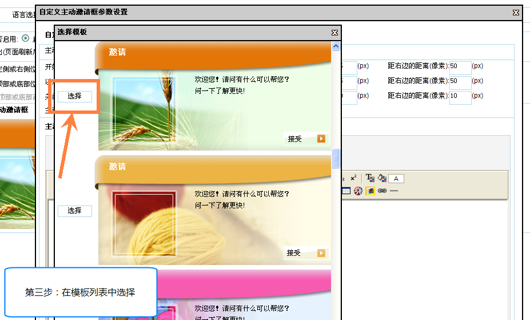Image resolution: width=530 pixels, height=320 pixels.
Task: Open the background fill color tool
Action: click(x=382, y=178)
